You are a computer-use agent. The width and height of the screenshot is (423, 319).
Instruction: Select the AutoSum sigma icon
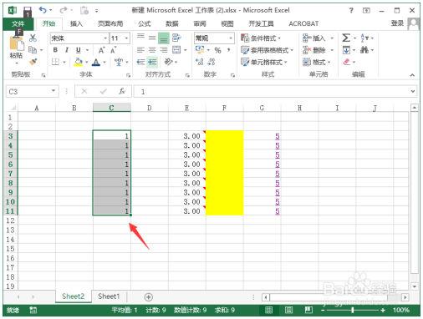coord(346,38)
